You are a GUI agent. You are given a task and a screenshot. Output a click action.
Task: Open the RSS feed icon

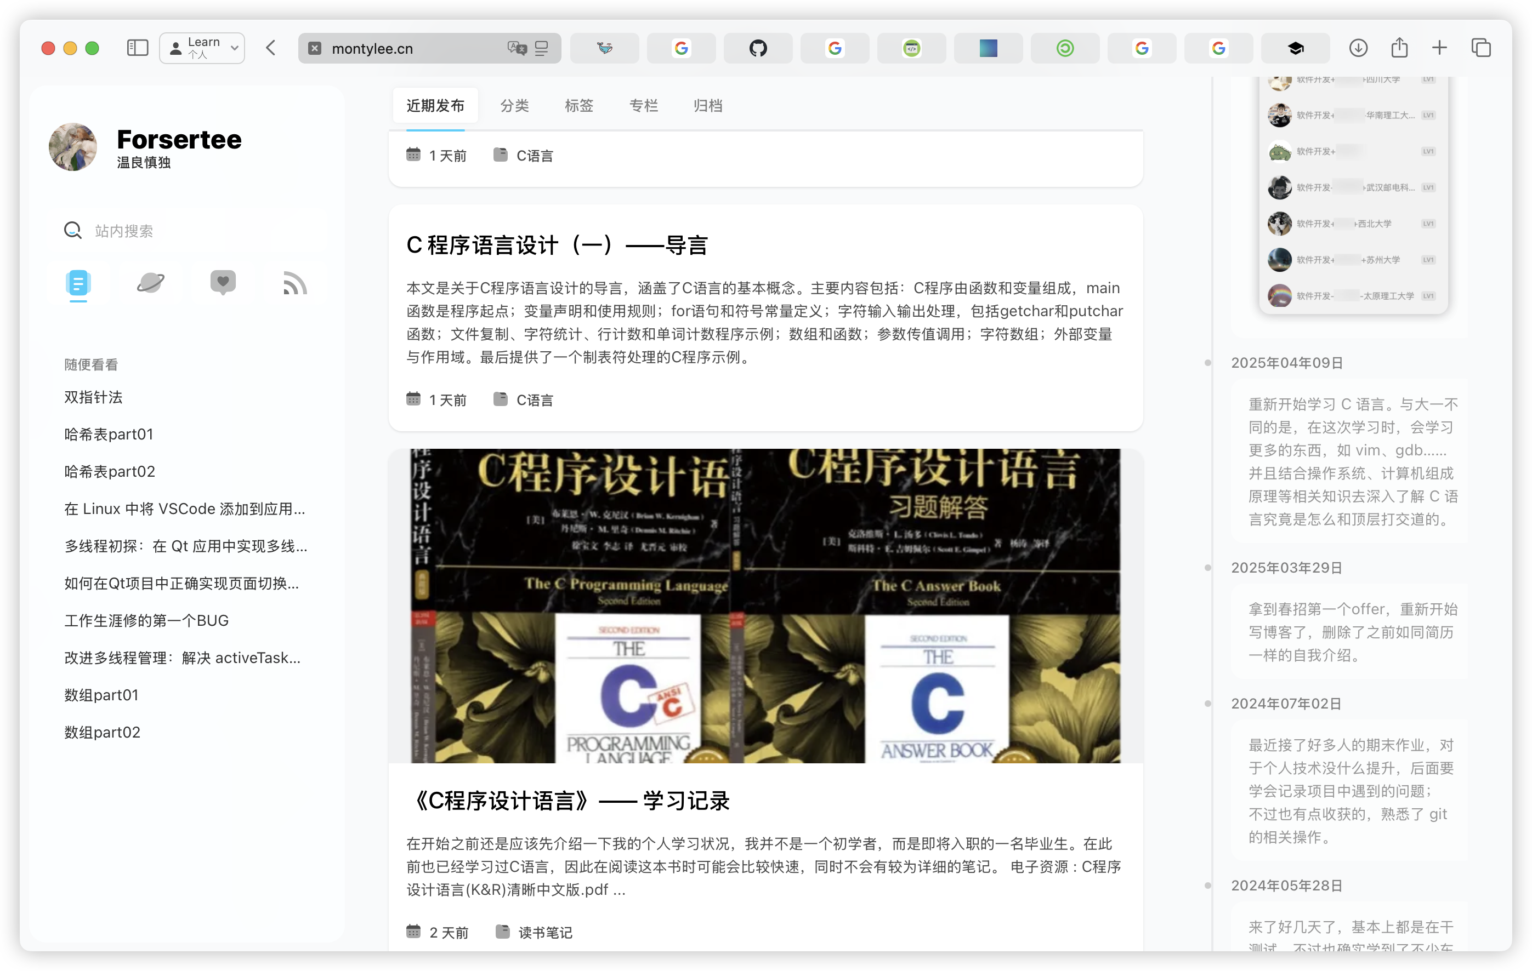click(x=295, y=283)
